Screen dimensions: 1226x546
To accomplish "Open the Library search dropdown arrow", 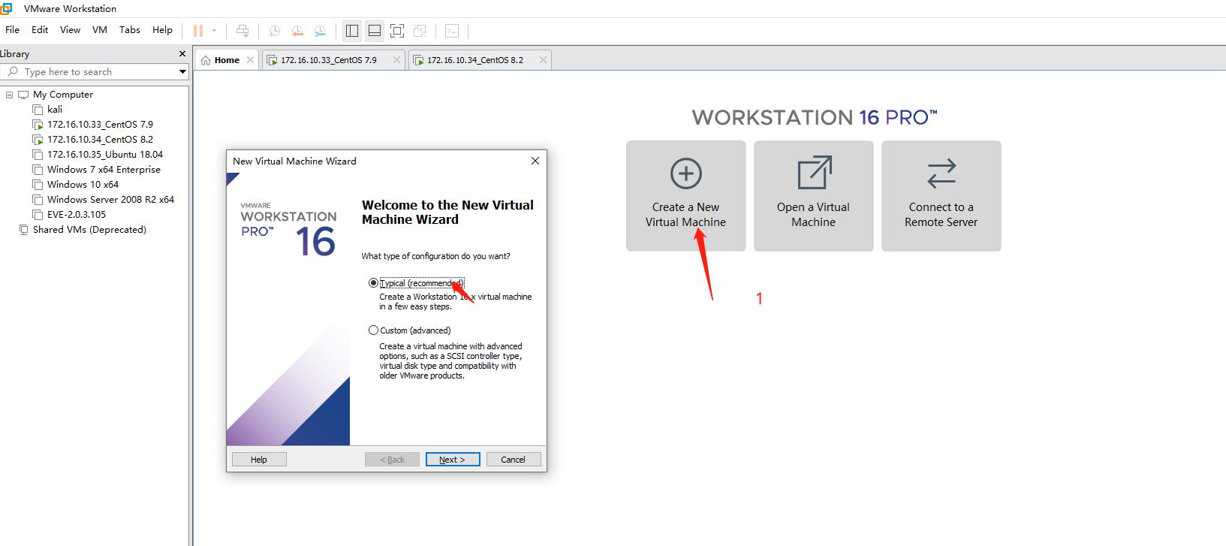I will [182, 72].
